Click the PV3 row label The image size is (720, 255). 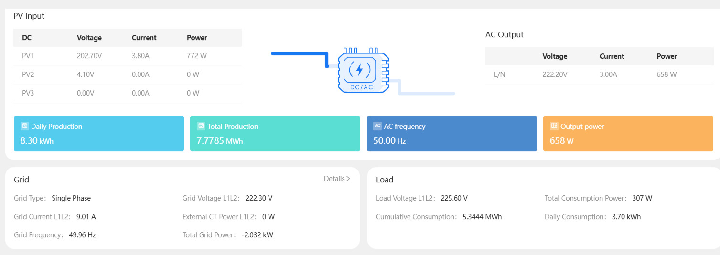28,93
